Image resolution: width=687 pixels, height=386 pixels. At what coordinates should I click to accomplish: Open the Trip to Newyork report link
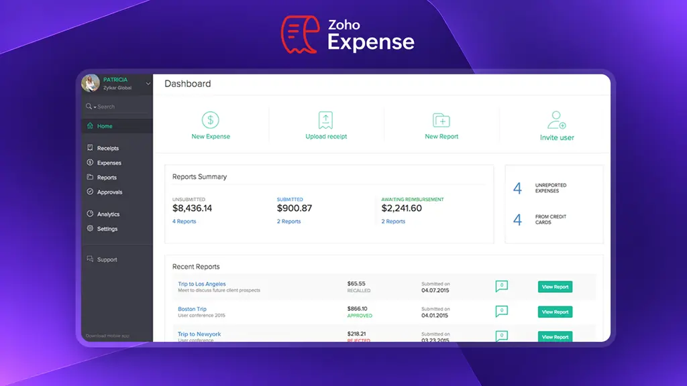[x=199, y=334]
